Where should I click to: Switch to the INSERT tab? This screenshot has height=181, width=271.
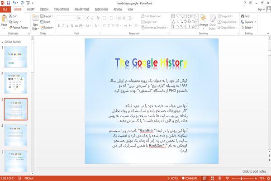(x=31, y=10)
